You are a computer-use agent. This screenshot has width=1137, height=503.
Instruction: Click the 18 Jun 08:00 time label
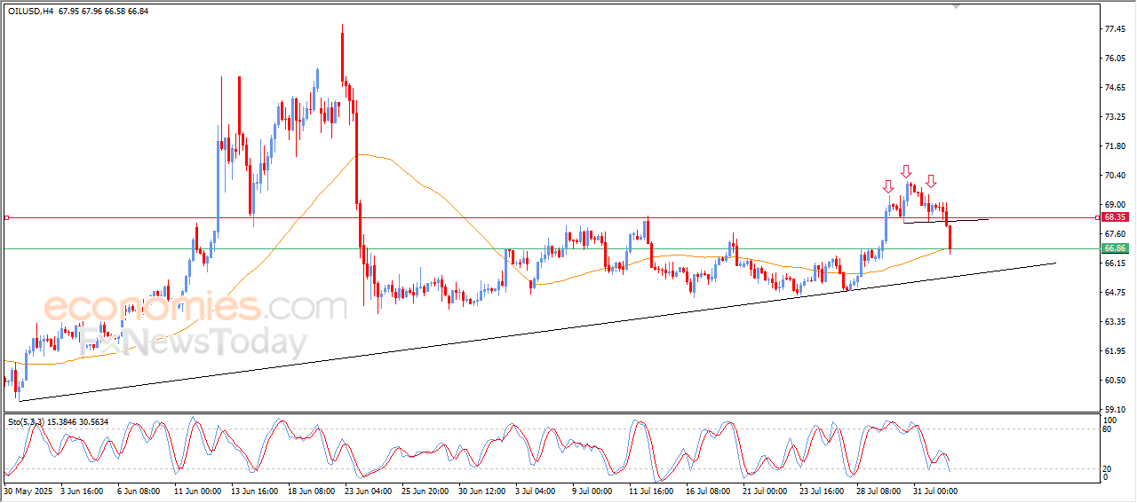click(310, 490)
